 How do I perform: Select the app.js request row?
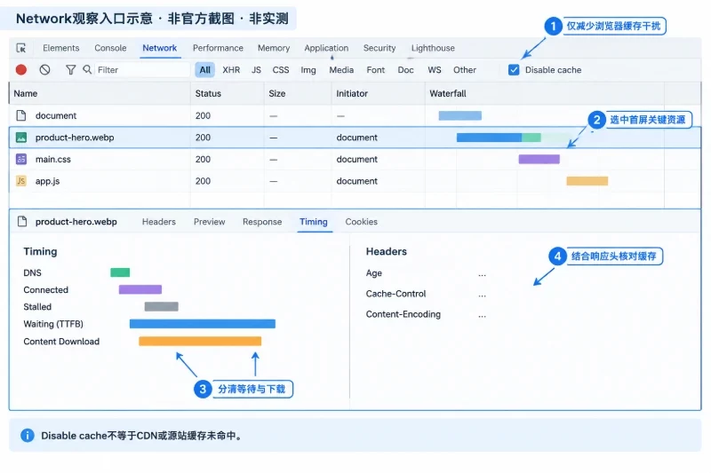click(355, 181)
